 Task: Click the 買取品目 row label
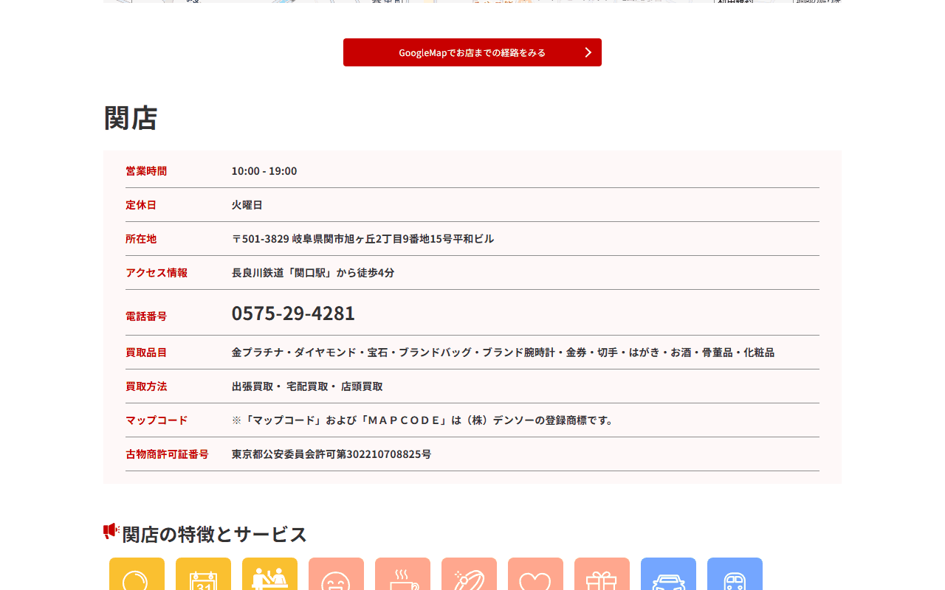point(146,353)
